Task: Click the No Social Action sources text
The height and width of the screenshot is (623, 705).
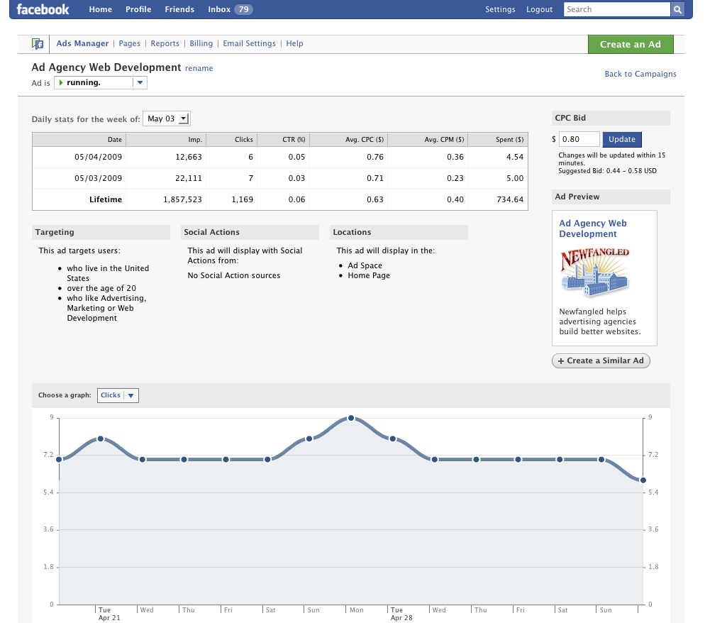Action: (234, 275)
